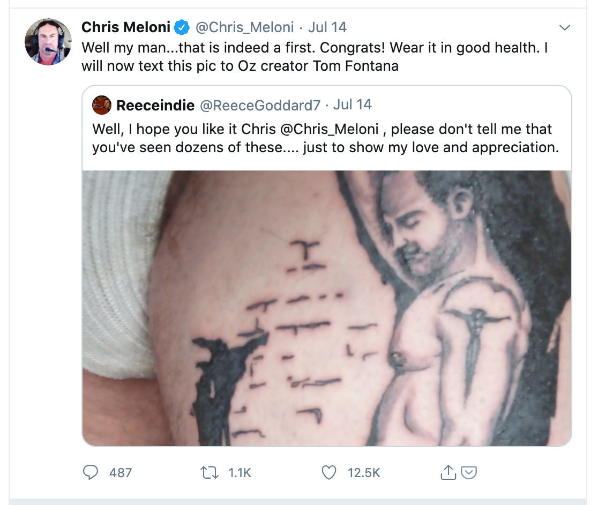598x505 pixels.
Task: Open Reeceindie's small profile avatar
Action: point(102,105)
